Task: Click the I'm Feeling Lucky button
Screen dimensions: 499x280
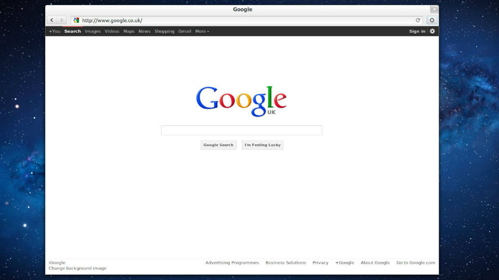Action: (x=262, y=145)
